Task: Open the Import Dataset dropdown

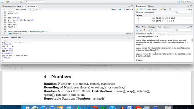Action: pyautogui.click(x=151, y=9)
